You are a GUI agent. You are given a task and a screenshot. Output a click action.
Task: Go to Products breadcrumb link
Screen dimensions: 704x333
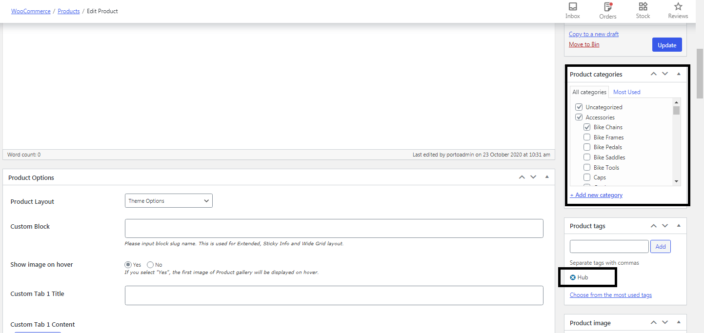(x=69, y=11)
